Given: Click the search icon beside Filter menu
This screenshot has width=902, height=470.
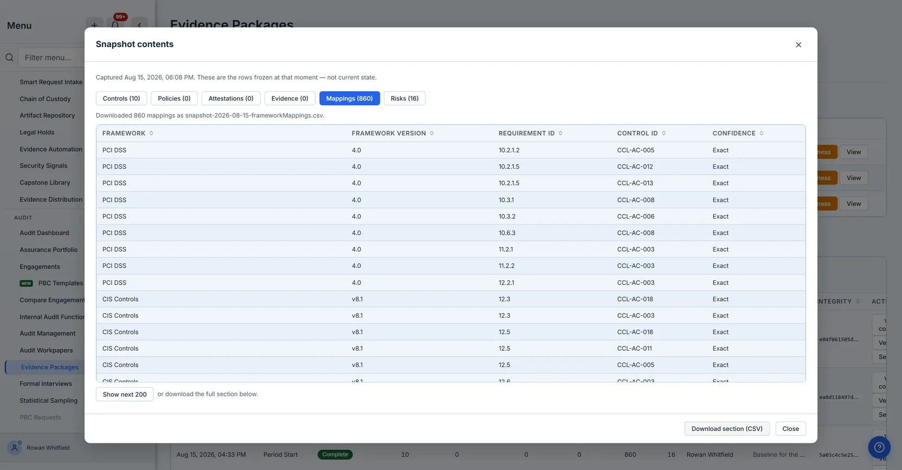Looking at the screenshot, I should coord(9,57).
